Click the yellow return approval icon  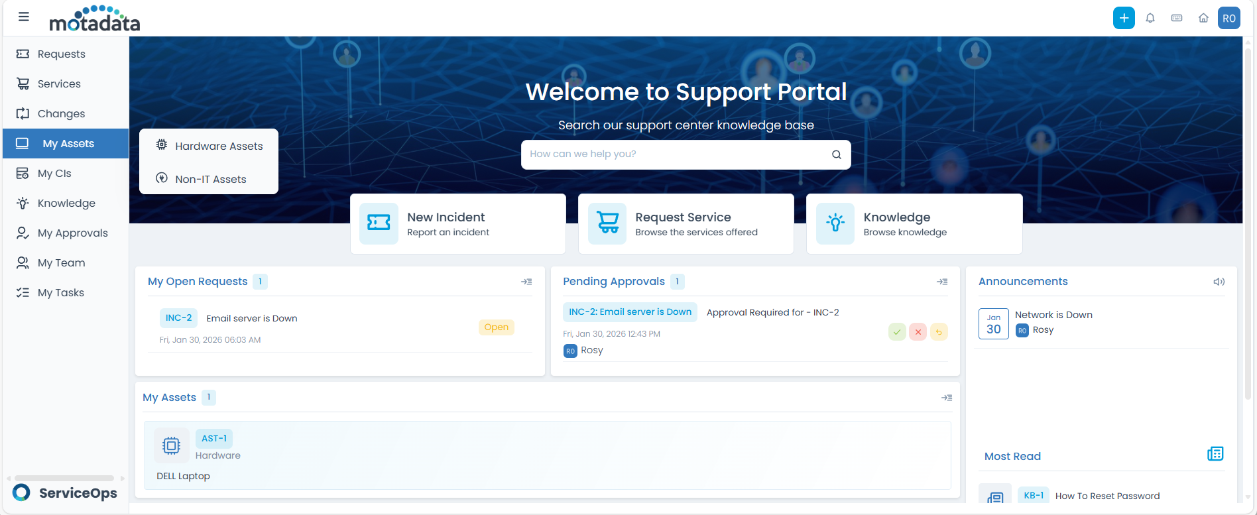click(x=939, y=332)
